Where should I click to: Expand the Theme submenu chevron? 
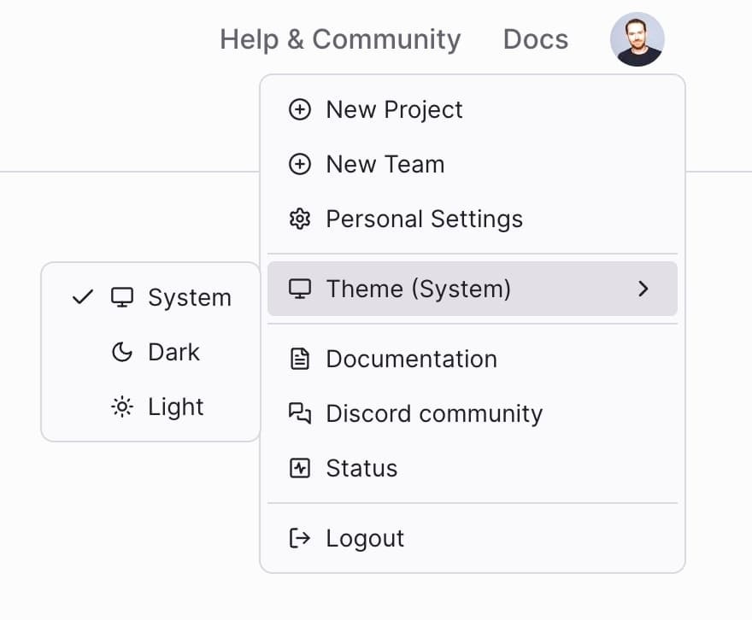(x=643, y=289)
